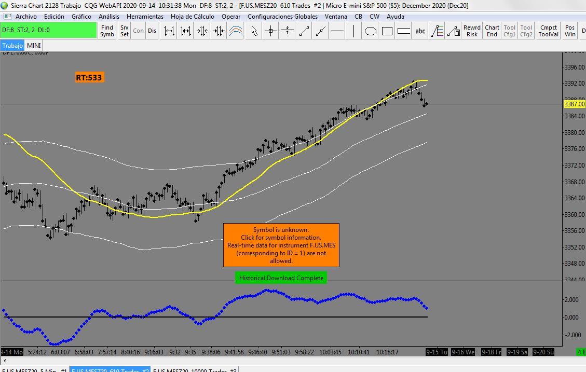The width and height of the screenshot is (586, 372).
Task: Select the vertical line tool
Action: (353, 31)
